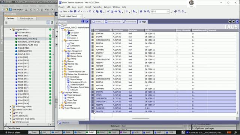Screen dimensions: 240x135
Task: Open the PLC tags folder in TIA tree
Action: (19, 112)
